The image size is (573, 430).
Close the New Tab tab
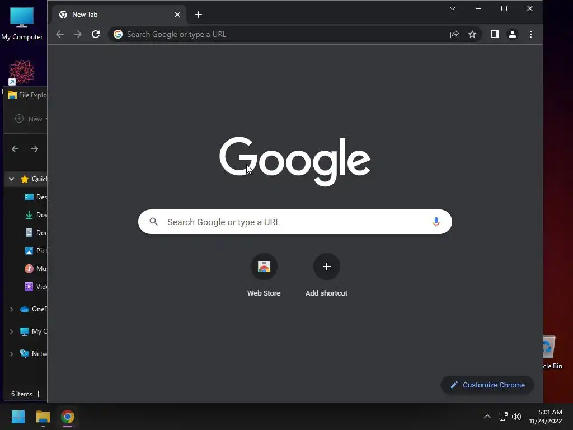(177, 15)
